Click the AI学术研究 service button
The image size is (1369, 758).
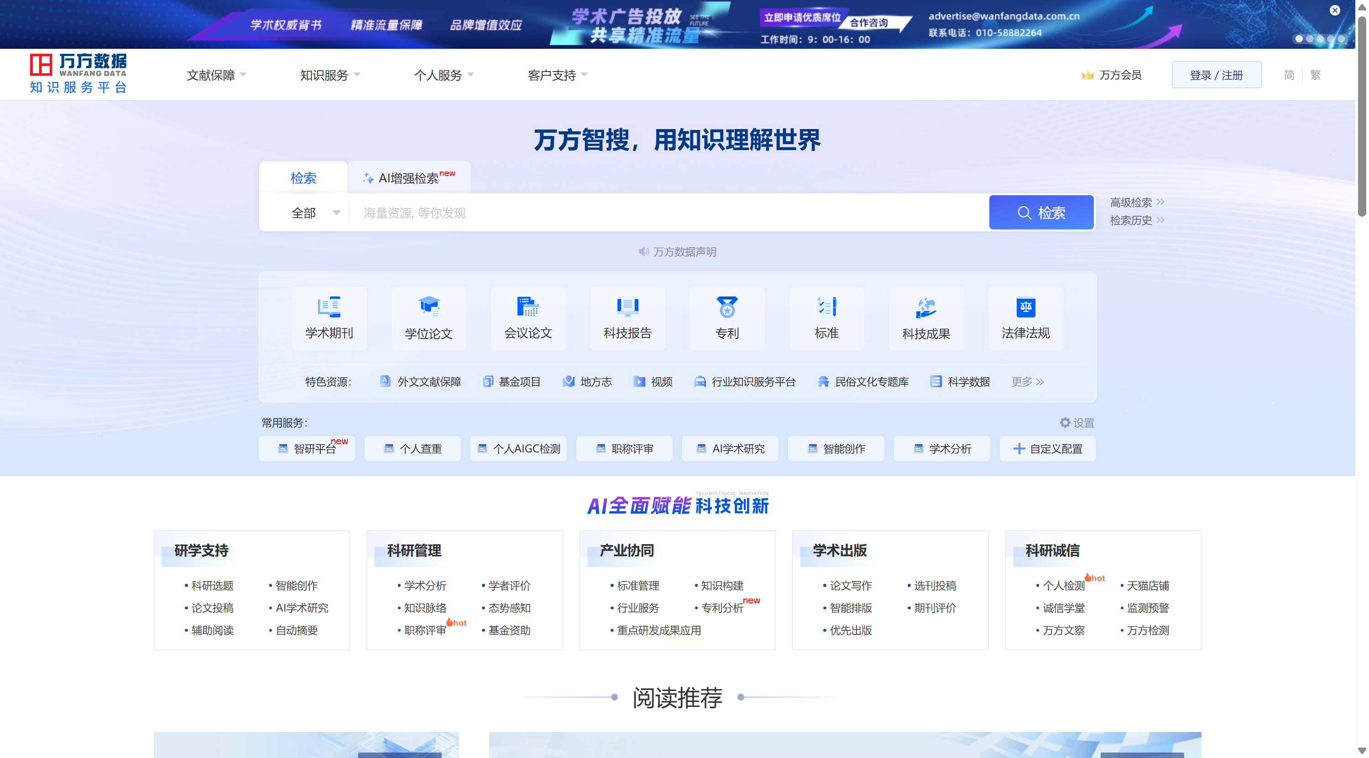click(x=730, y=448)
